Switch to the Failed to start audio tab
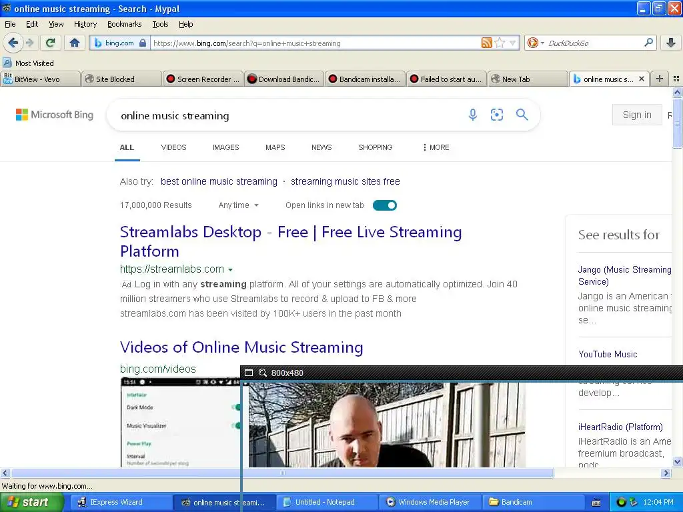The image size is (683, 512). click(446, 79)
